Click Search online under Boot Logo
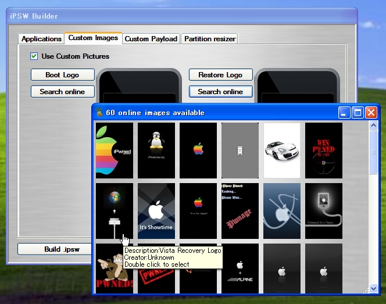The image size is (386, 304). point(63,92)
